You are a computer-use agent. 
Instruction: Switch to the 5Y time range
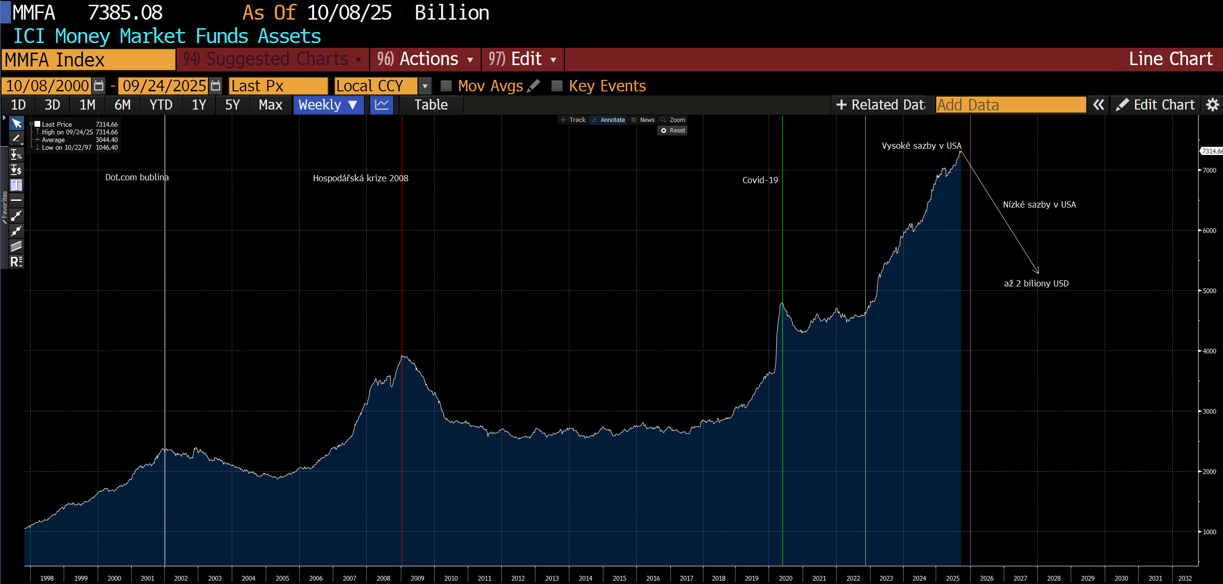click(x=232, y=105)
